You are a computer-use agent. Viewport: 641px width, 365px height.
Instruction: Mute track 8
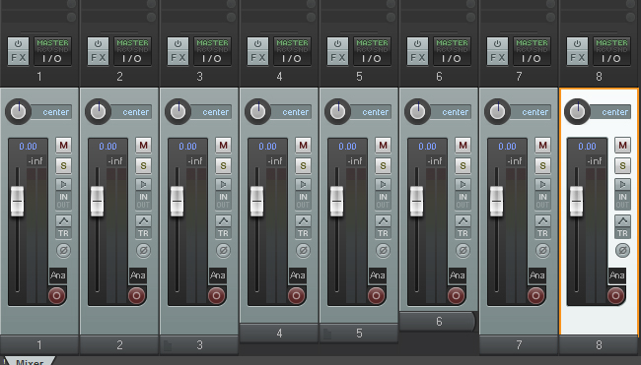click(x=622, y=146)
